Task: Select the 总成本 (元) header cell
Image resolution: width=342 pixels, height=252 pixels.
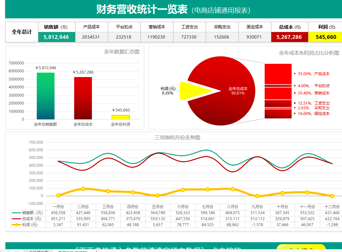Action: 290,27
